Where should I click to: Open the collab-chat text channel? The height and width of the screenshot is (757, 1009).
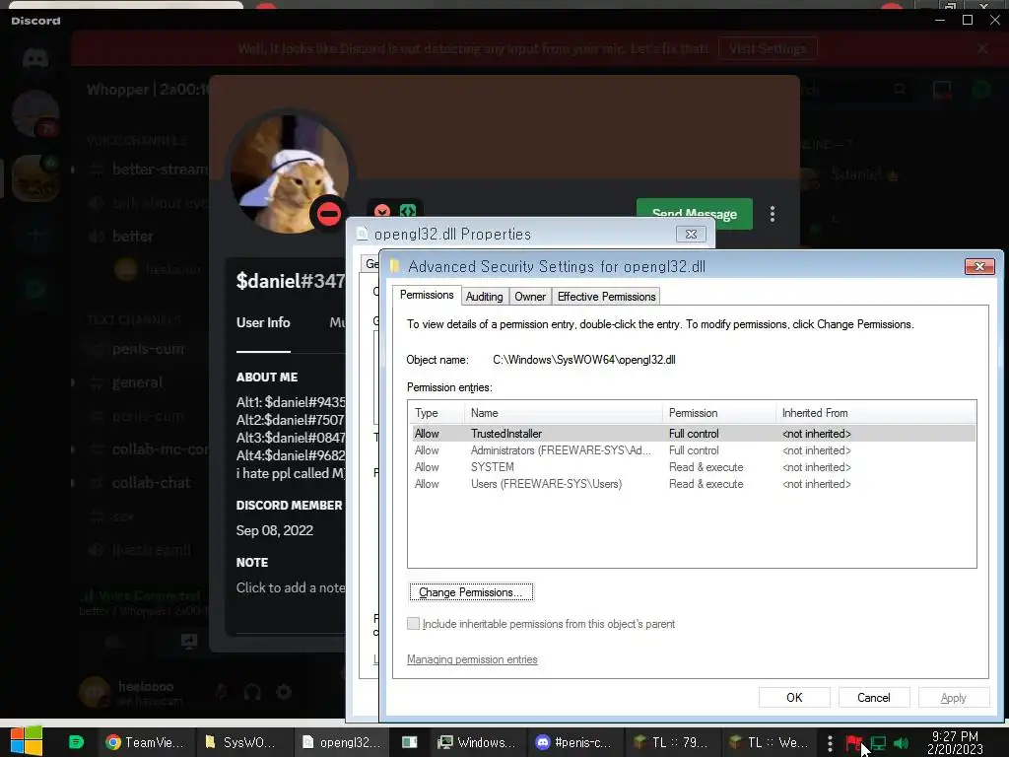(x=151, y=483)
